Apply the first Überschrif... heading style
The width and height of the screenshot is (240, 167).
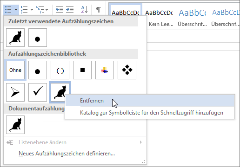point(192,18)
